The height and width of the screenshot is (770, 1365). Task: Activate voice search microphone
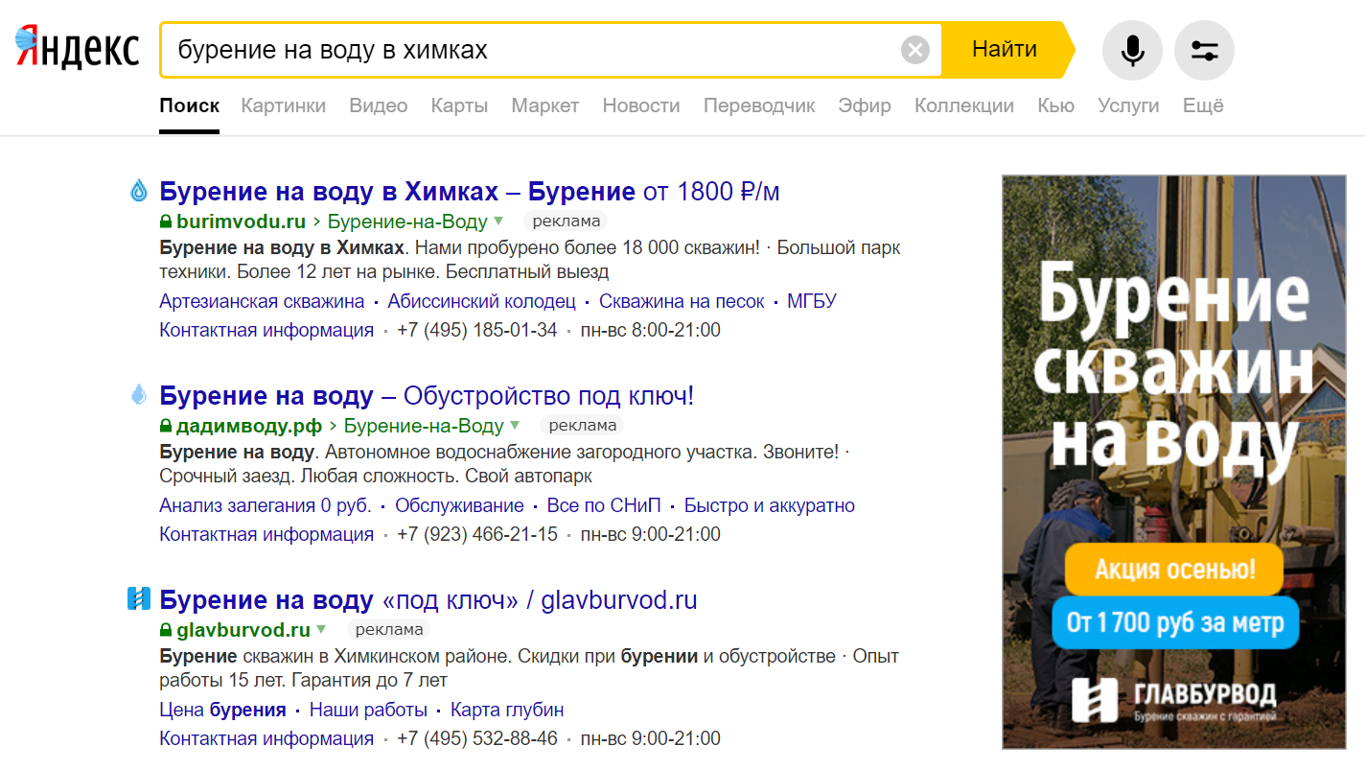click(1132, 50)
